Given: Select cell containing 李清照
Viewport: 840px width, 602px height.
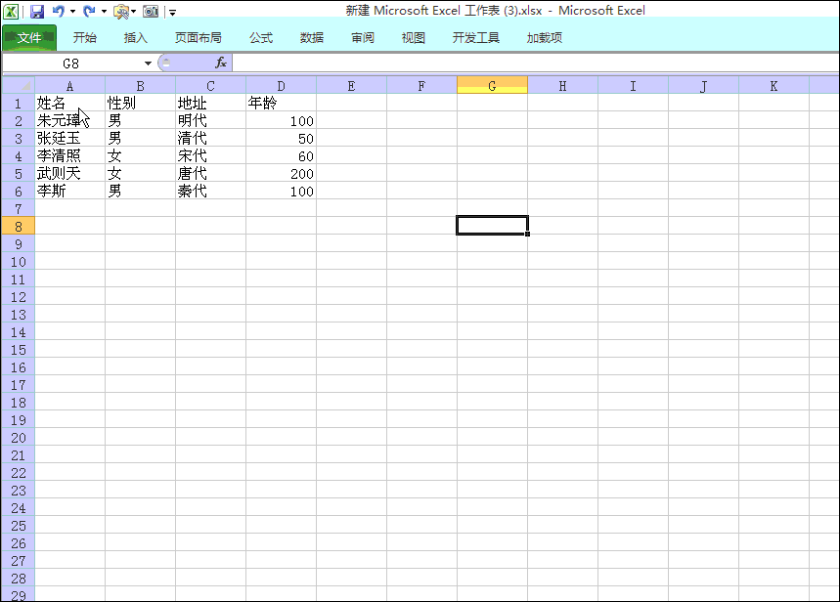Looking at the screenshot, I should coord(69,155).
